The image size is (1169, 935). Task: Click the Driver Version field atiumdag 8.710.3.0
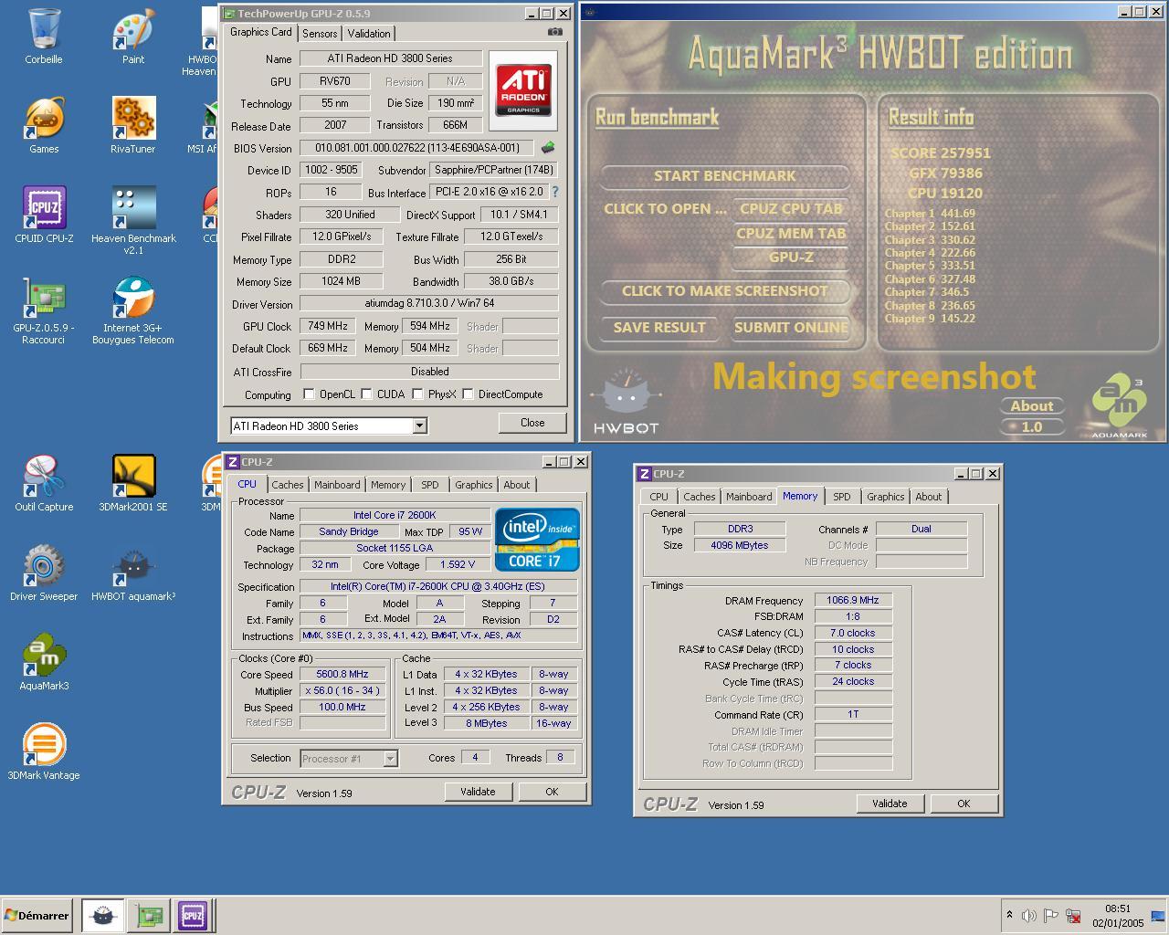429,303
